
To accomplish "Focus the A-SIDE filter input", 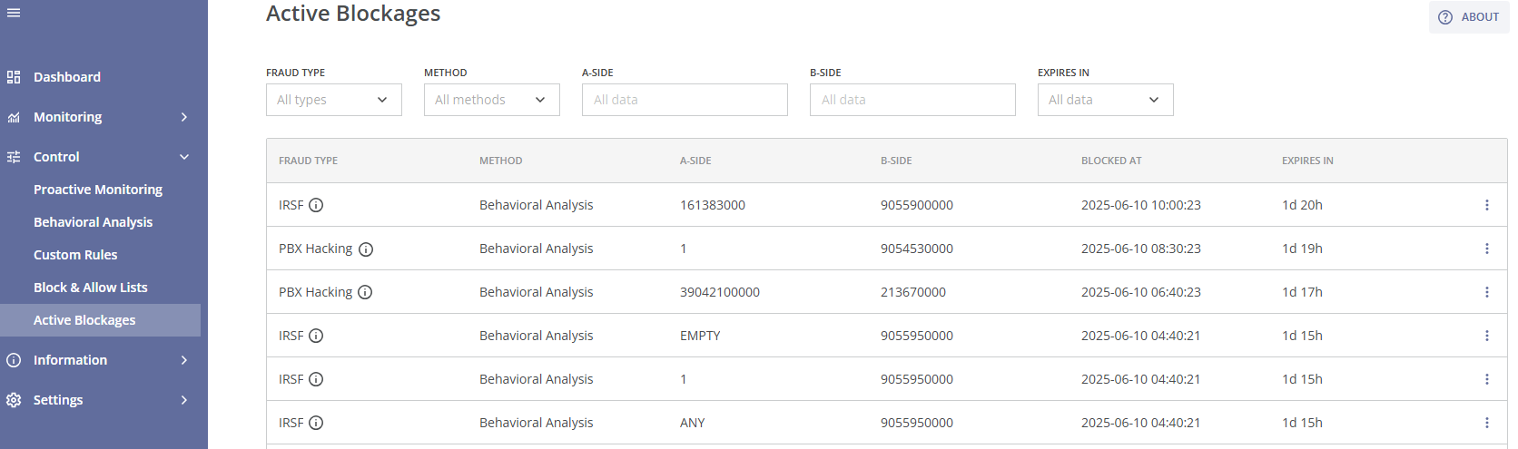I will [685, 100].
